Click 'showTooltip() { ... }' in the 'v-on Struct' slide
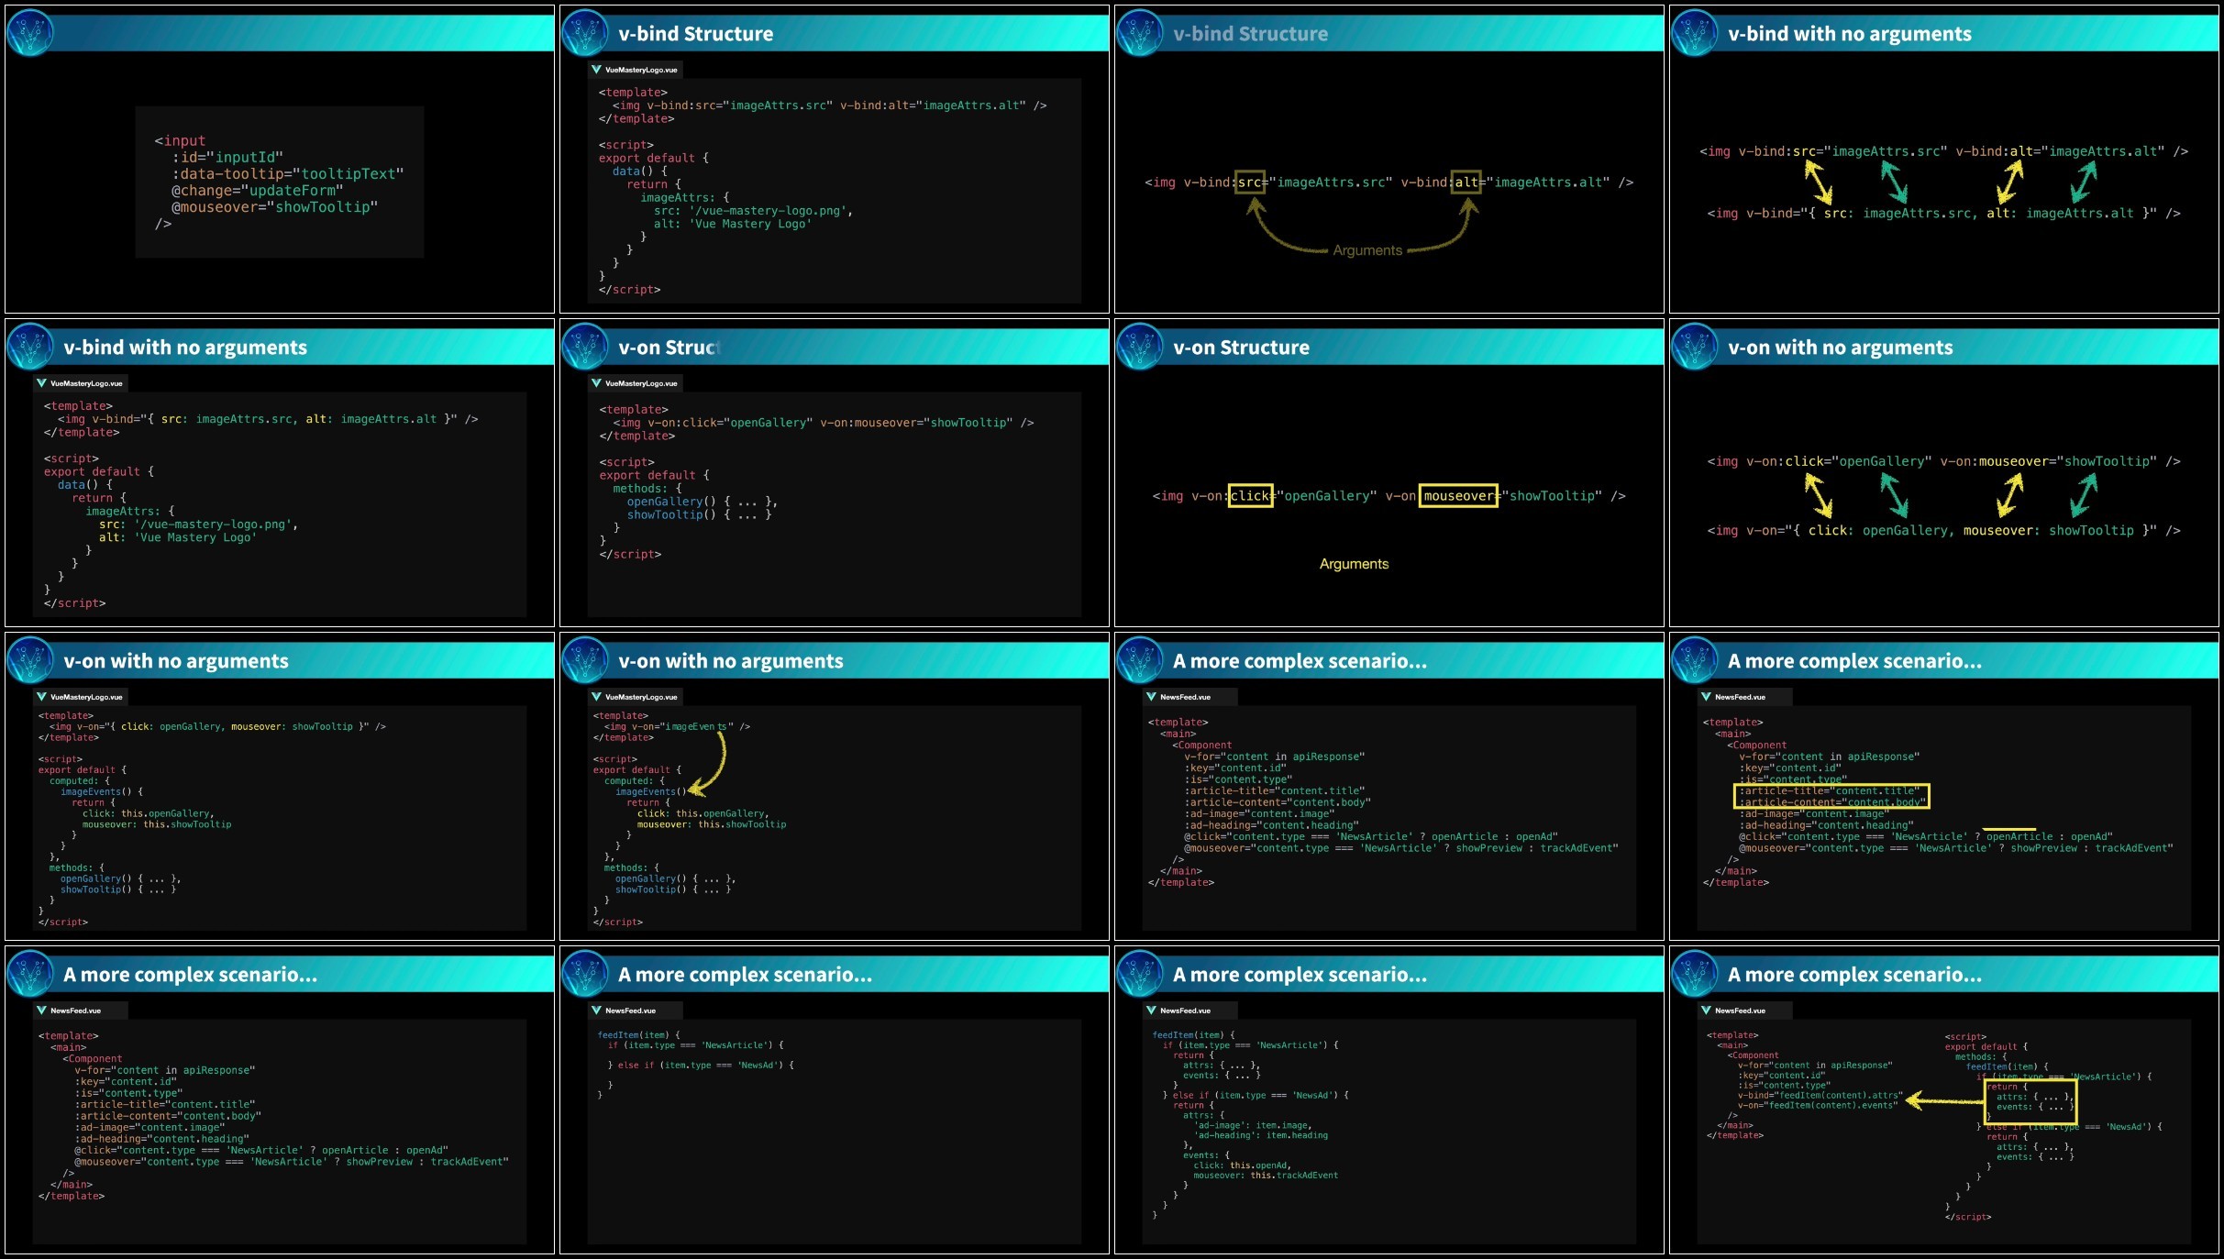Viewport: 2224px width, 1259px height. point(699,515)
